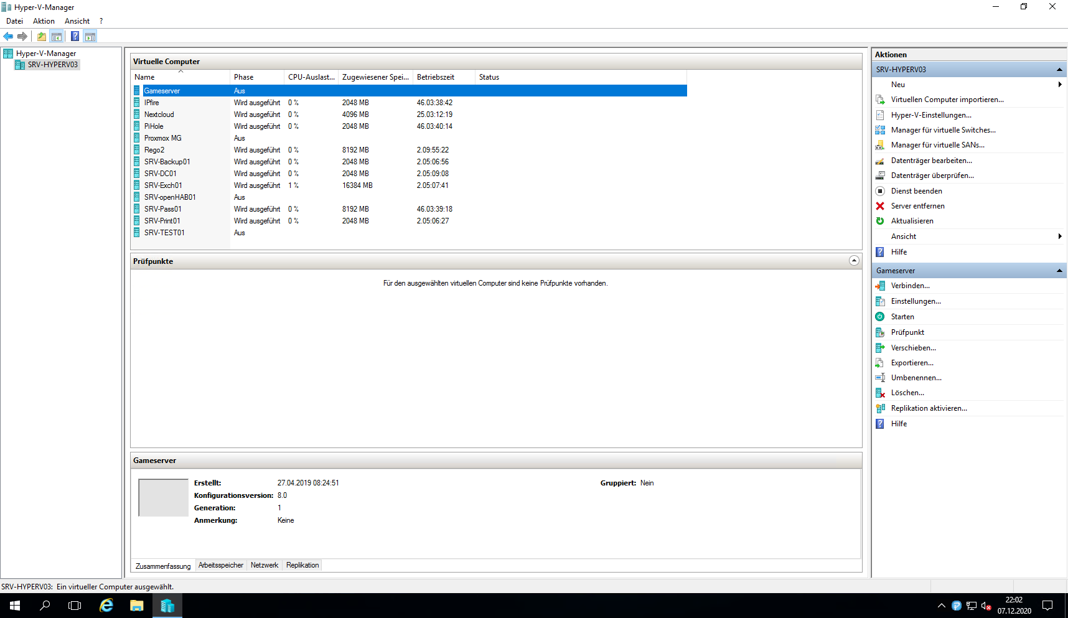Screen dimensions: 1068x618
Task: Select the Proxmox MG virtual machine row
Action: pyautogui.click(x=410, y=138)
